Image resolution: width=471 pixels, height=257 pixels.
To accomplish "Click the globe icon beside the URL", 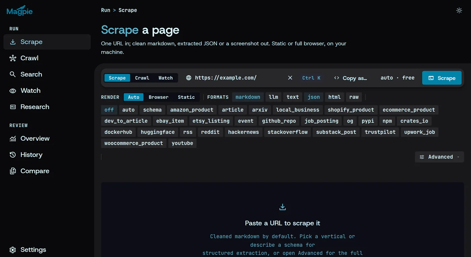I will 189,78.
